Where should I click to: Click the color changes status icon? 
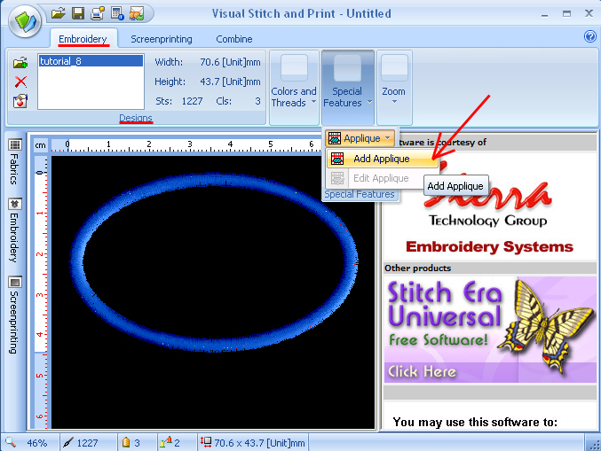tap(166, 443)
